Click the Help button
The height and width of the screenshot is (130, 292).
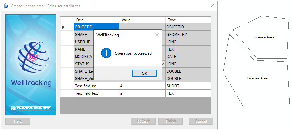[18, 121]
